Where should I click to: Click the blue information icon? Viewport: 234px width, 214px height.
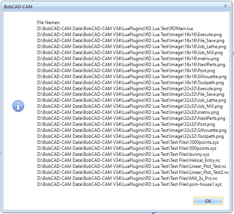point(18,106)
